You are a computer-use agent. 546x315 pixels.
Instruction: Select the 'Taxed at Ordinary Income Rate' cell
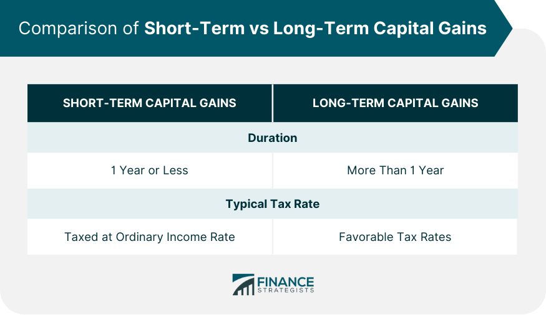(x=150, y=237)
